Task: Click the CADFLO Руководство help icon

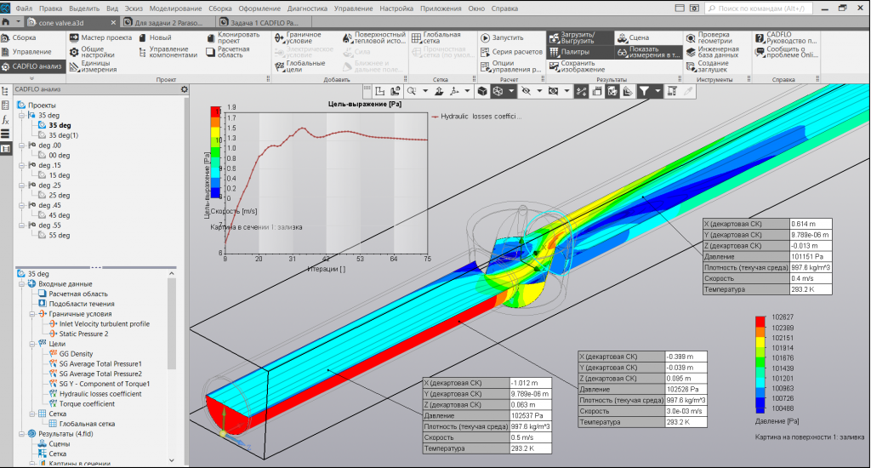Action: pos(760,37)
